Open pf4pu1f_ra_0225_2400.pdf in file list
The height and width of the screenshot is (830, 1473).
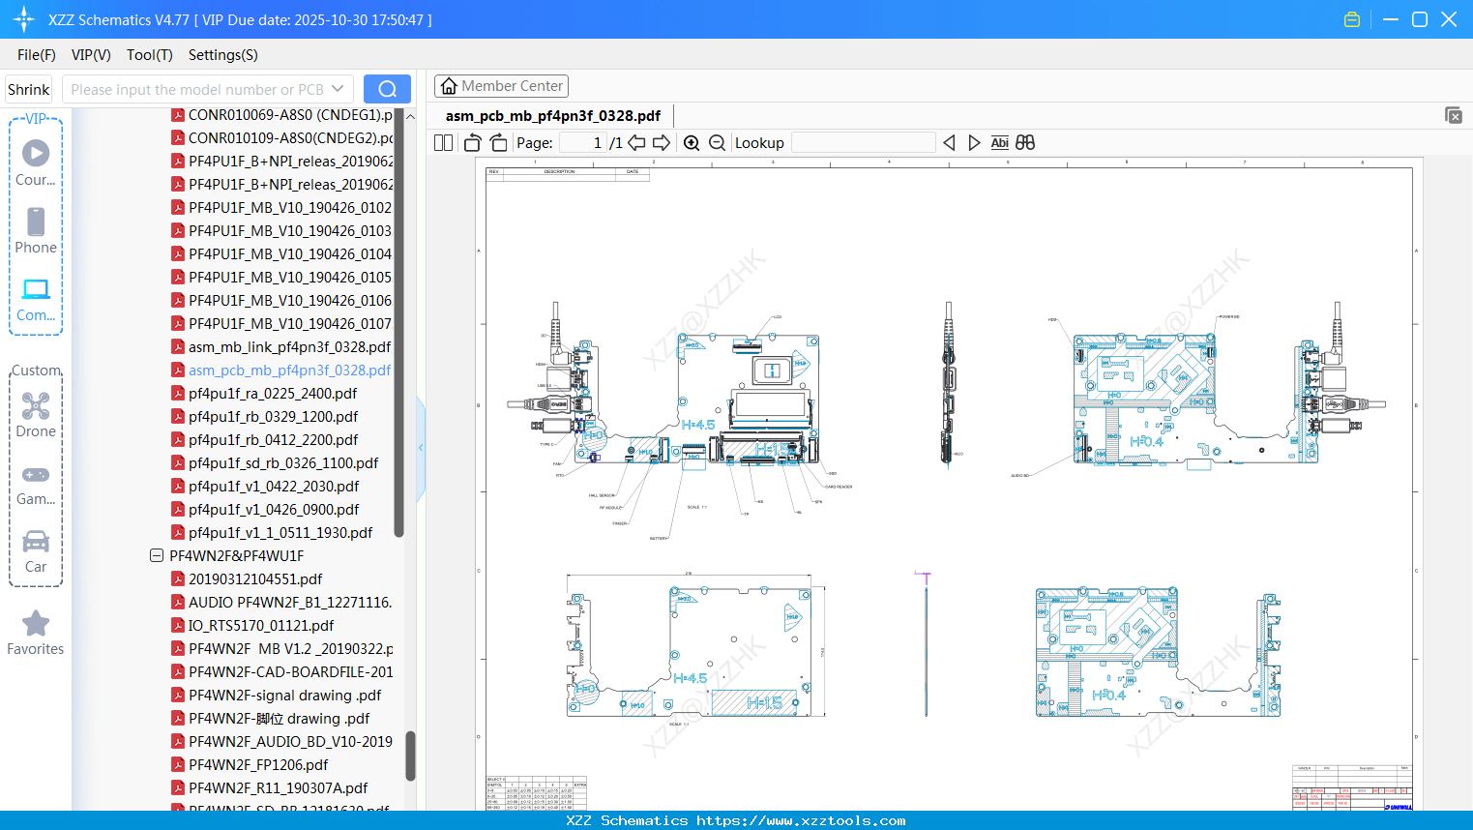click(273, 394)
